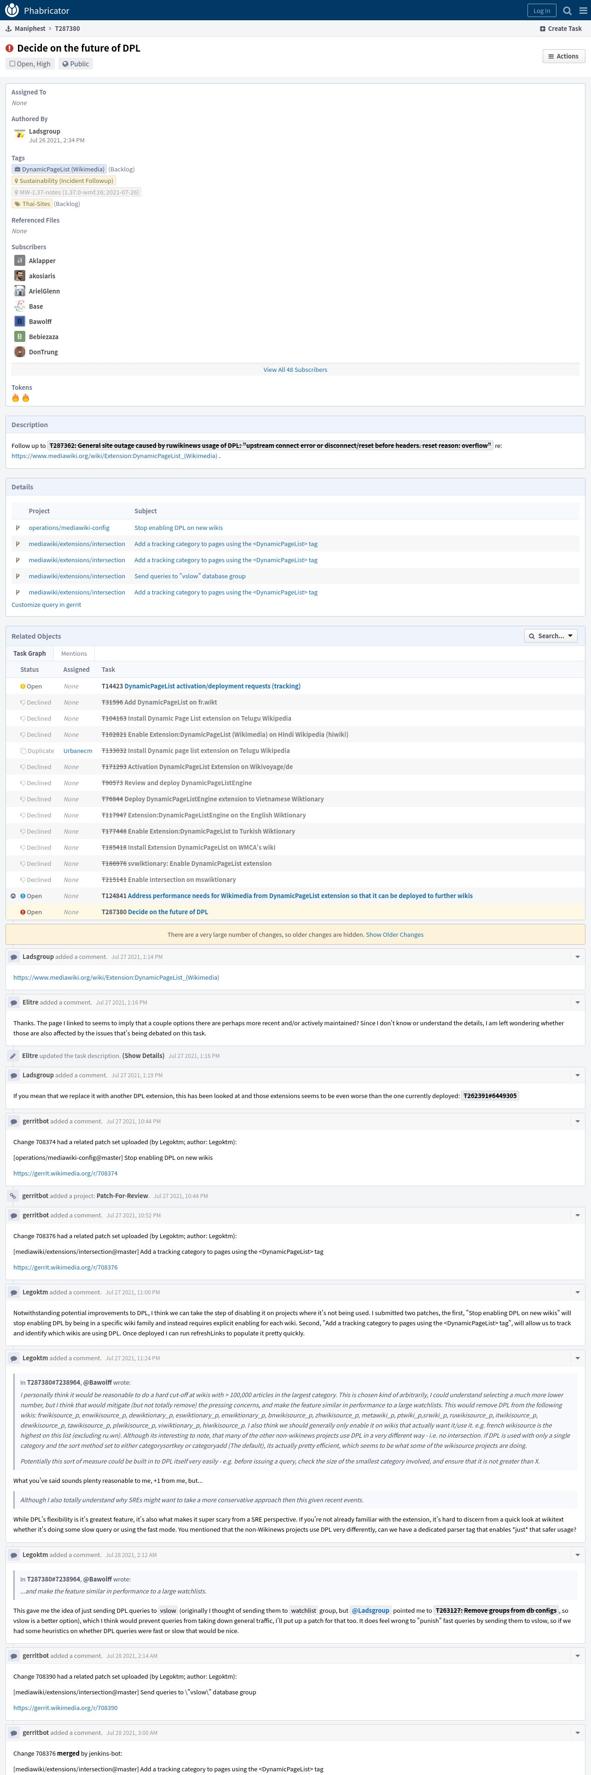This screenshot has width=591, height=1775.
Task: Open gerrit link r/708376
Action: 65,1267
